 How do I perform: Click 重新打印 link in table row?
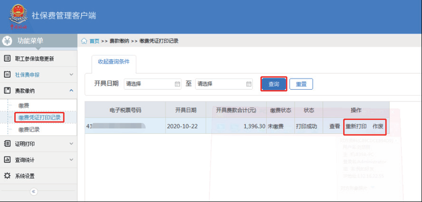[x=355, y=127]
